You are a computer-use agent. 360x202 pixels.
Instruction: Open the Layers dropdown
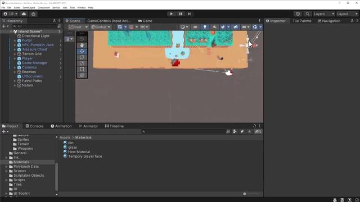324,14
